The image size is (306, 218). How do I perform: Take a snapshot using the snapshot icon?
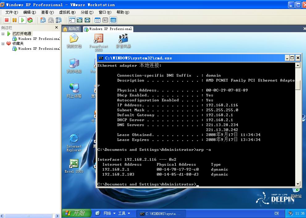pos(43,20)
